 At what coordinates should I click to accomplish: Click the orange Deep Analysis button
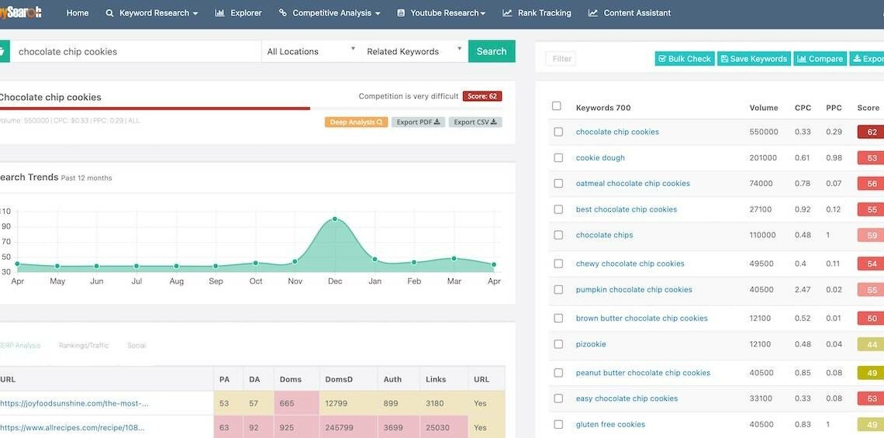[x=356, y=122]
